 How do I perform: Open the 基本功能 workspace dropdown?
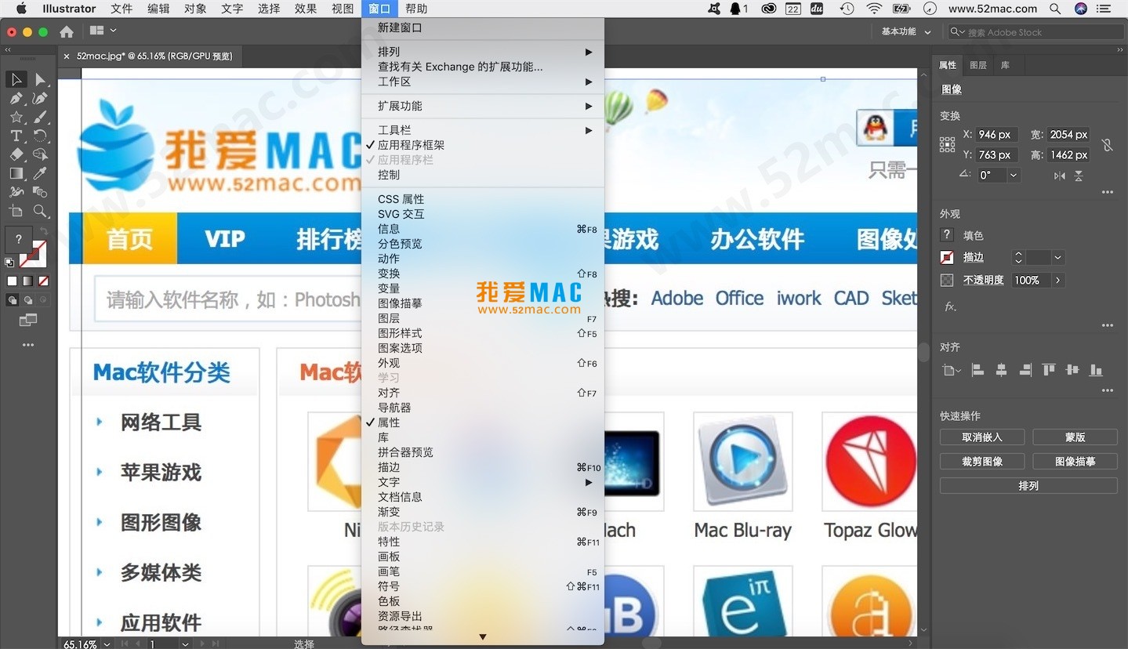click(906, 32)
